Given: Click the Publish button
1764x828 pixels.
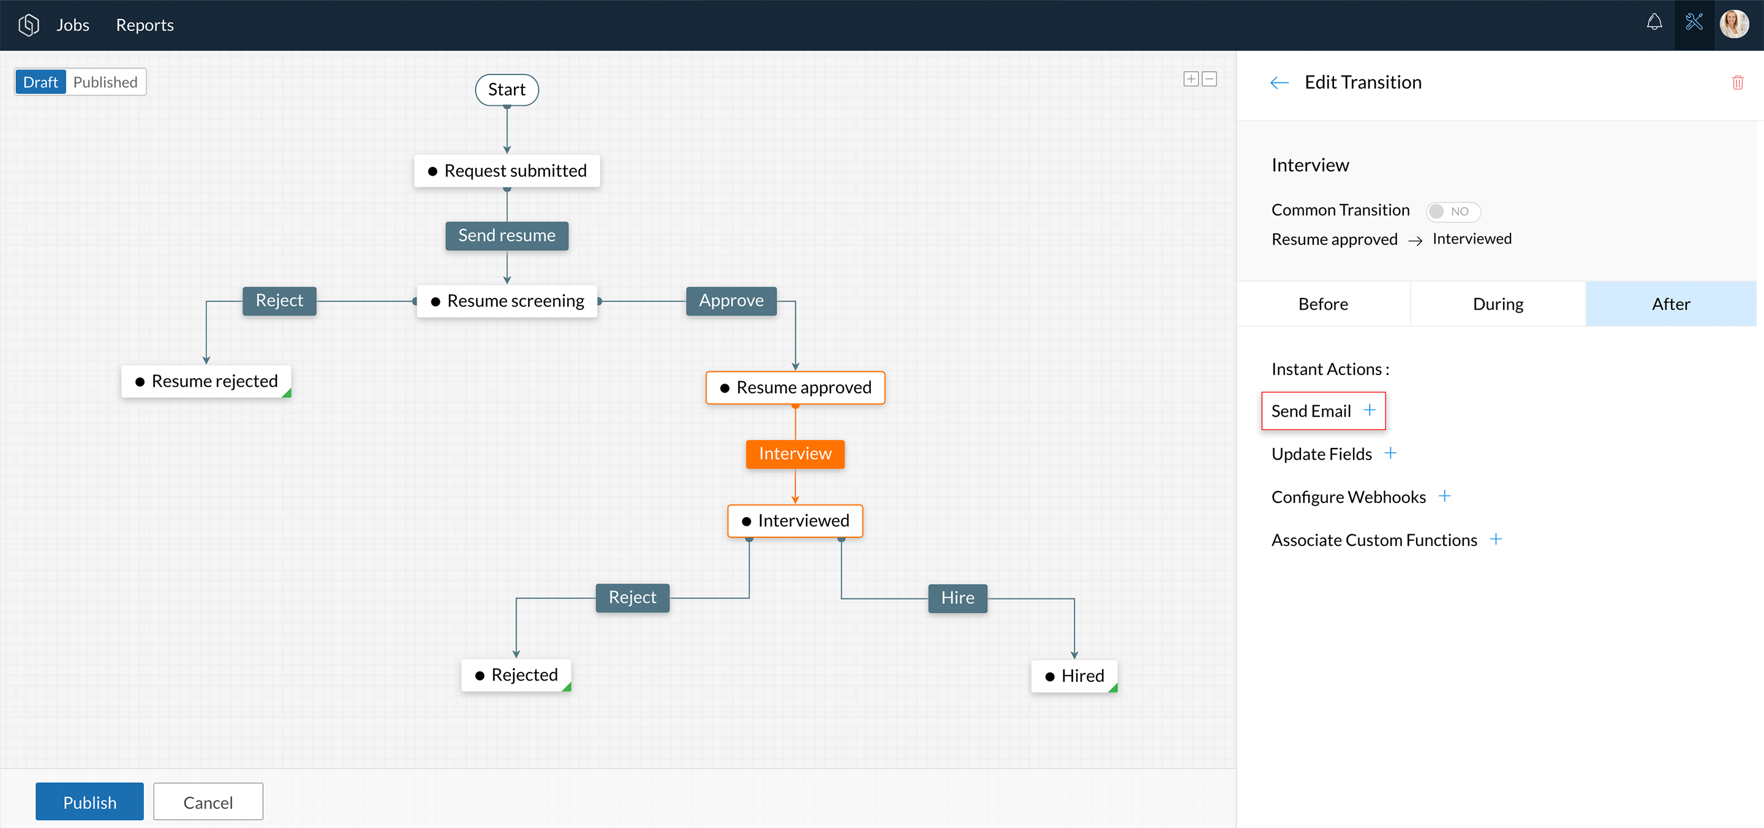Looking at the screenshot, I should [89, 801].
